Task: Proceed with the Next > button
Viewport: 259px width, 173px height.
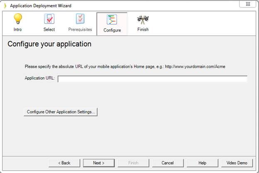Action: [99, 163]
